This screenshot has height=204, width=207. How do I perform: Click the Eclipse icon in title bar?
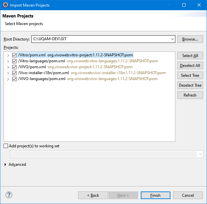pyautogui.click(x=6, y=5)
